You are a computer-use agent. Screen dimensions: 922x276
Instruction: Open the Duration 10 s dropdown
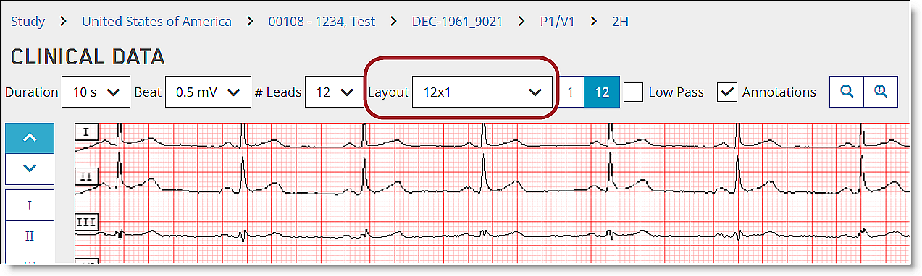pos(96,92)
